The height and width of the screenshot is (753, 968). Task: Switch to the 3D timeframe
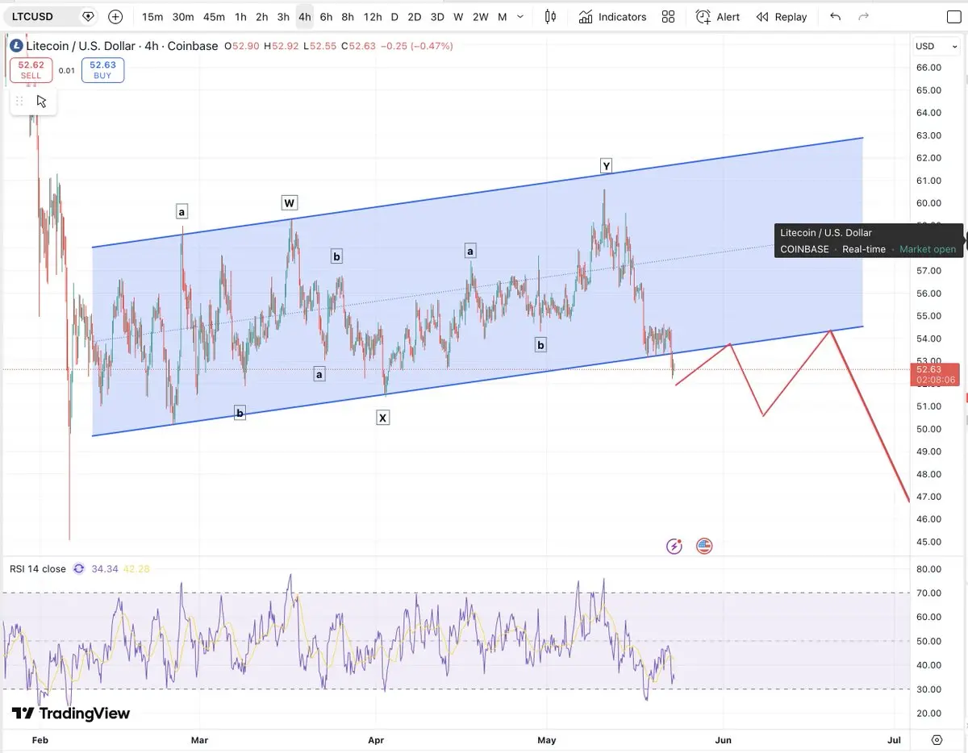pos(436,17)
